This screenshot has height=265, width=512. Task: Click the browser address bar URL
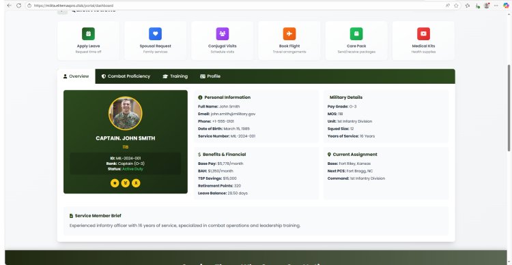tap(74, 5)
